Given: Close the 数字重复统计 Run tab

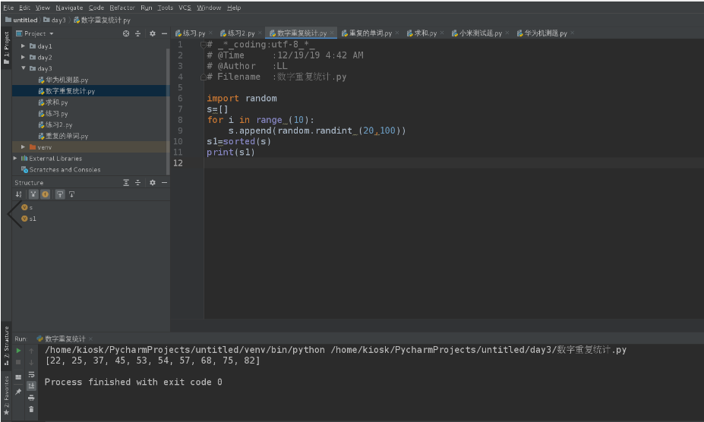Looking at the screenshot, I should pos(90,339).
